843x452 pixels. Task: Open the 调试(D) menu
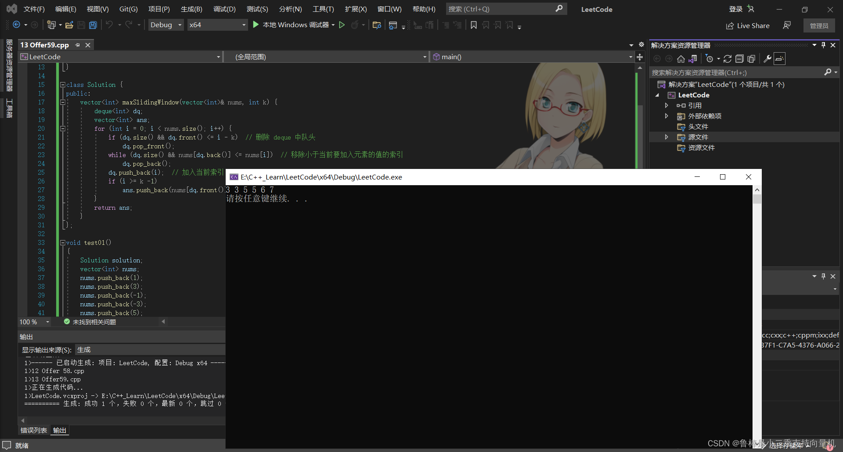pyautogui.click(x=224, y=9)
